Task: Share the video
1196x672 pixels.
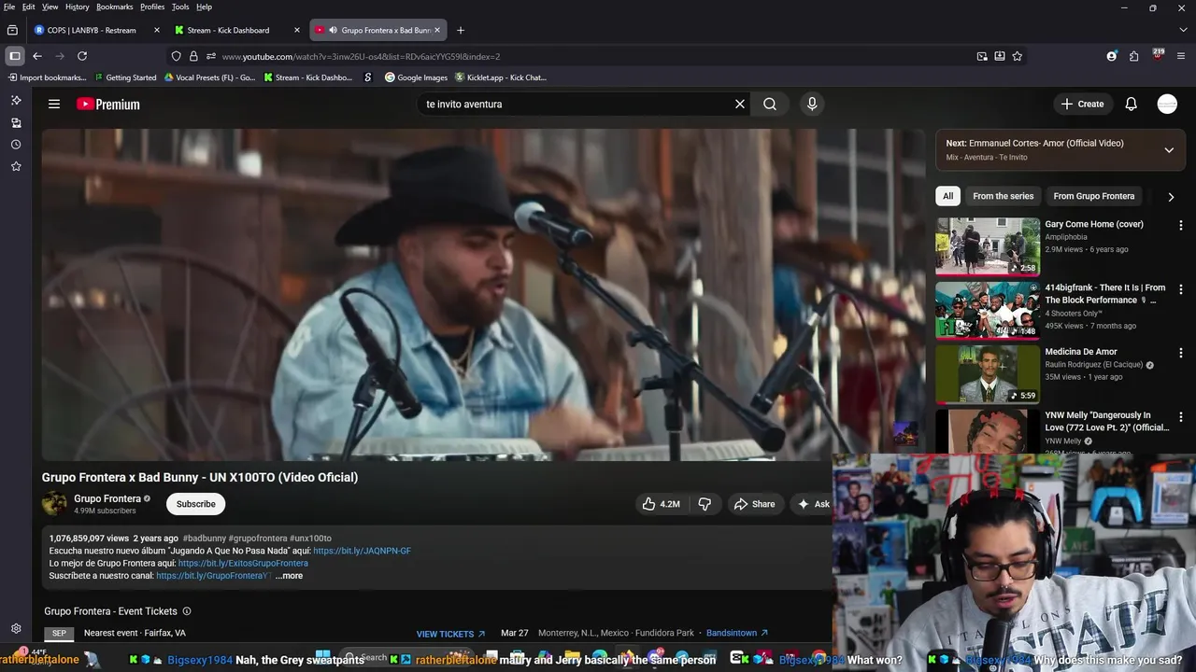Action: pyautogui.click(x=754, y=504)
